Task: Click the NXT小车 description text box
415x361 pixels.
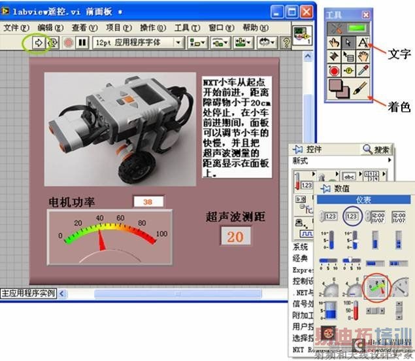Action: pos(237,127)
